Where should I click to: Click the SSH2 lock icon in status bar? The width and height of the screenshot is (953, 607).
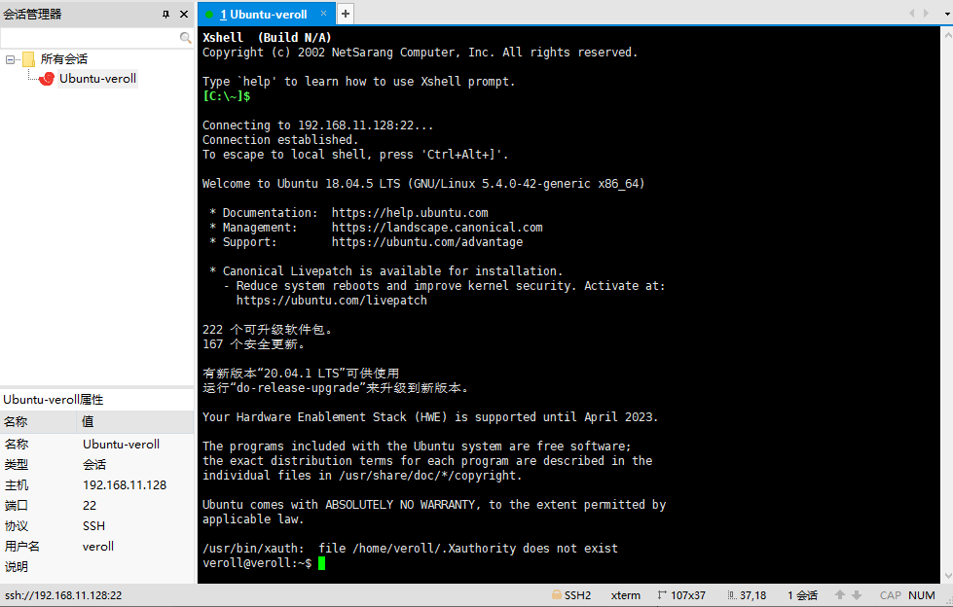(x=556, y=595)
